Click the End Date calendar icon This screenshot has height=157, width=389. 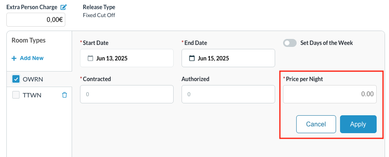pos(192,58)
